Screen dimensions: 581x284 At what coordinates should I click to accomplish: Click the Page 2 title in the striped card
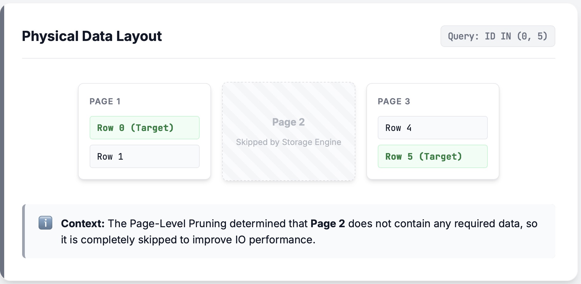[x=288, y=122]
